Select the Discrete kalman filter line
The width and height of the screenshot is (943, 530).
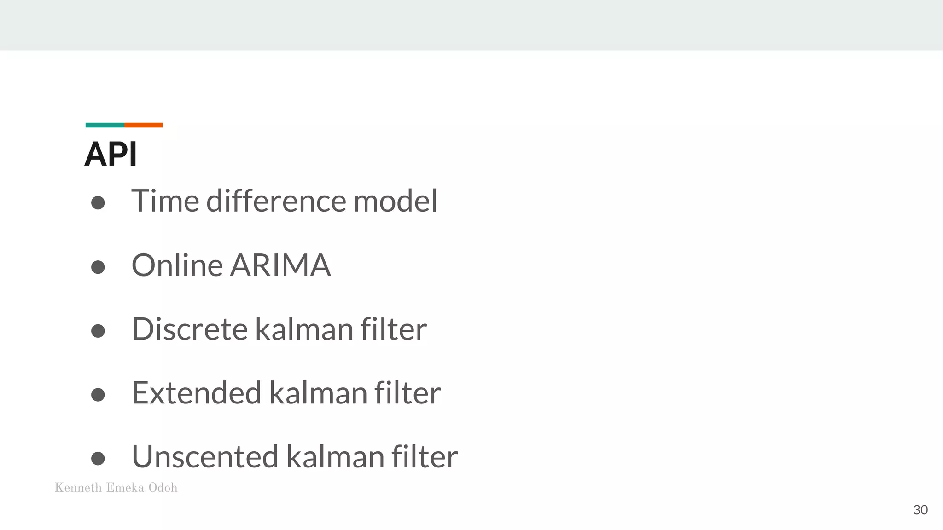coord(279,329)
